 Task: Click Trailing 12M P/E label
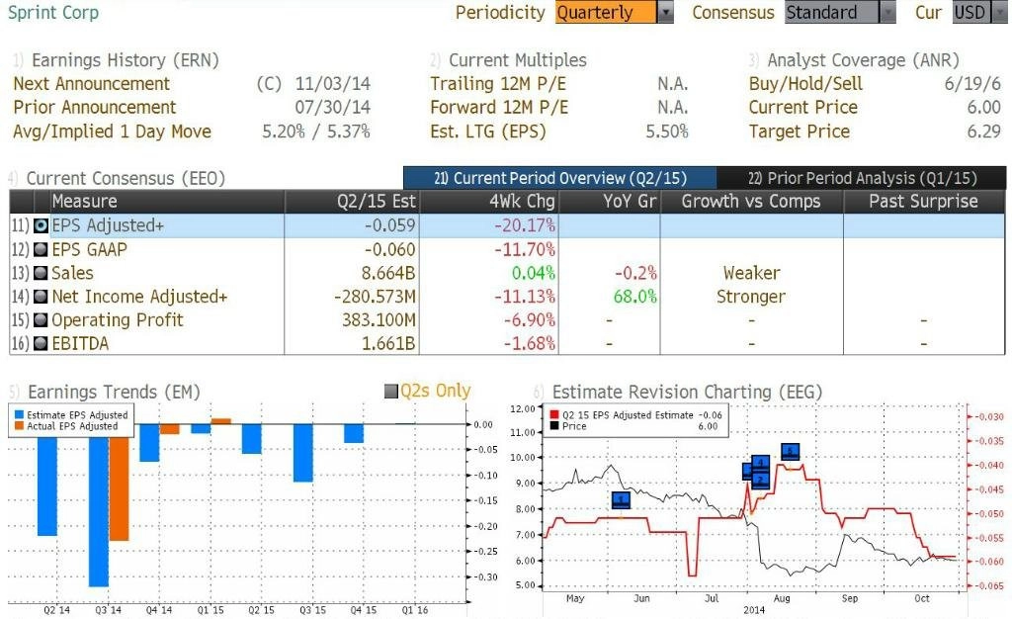point(498,84)
